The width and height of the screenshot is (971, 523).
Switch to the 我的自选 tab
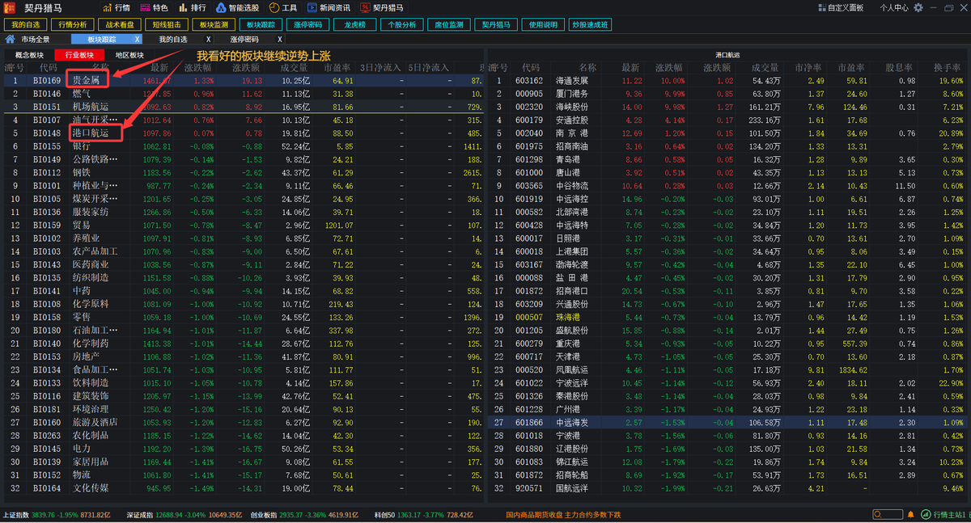pos(173,39)
